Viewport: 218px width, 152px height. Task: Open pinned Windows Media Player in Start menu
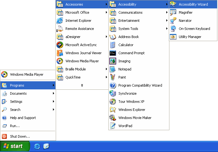[x=28, y=74]
